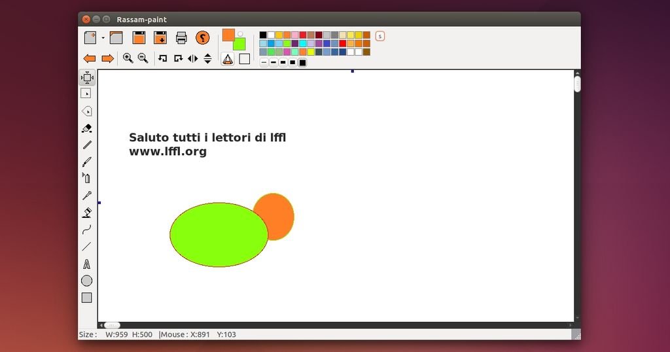Click the 'H:500' value in status bar
Viewport: 670px width, 352px height.
(142, 334)
